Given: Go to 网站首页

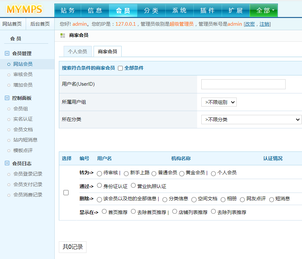Looking at the screenshot, I should pyautogui.click(x=12, y=24).
